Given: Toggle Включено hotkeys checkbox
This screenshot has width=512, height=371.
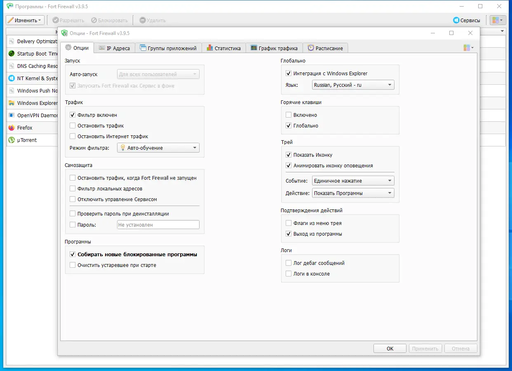Looking at the screenshot, I should [x=289, y=115].
